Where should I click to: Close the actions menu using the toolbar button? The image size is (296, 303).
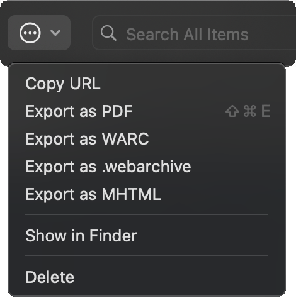[39, 33]
